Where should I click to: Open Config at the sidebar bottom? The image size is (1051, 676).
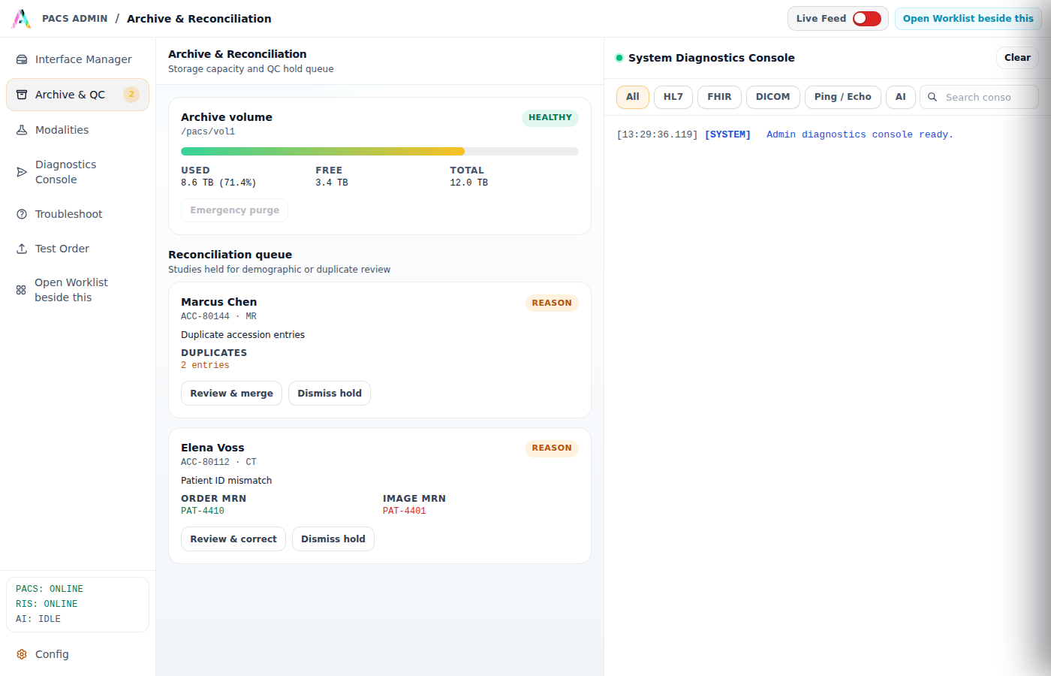pos(77,654)
